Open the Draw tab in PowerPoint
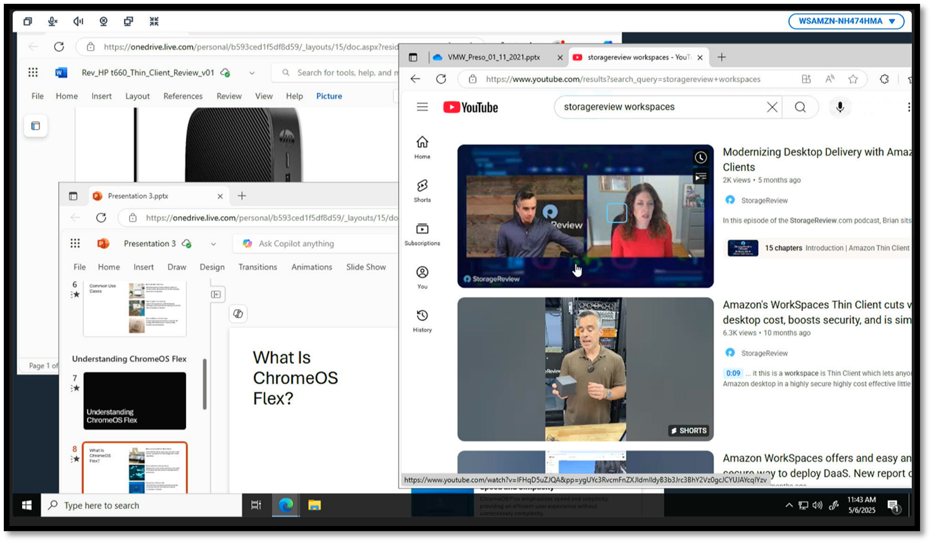The image size is (932, 543). [177, 267]
